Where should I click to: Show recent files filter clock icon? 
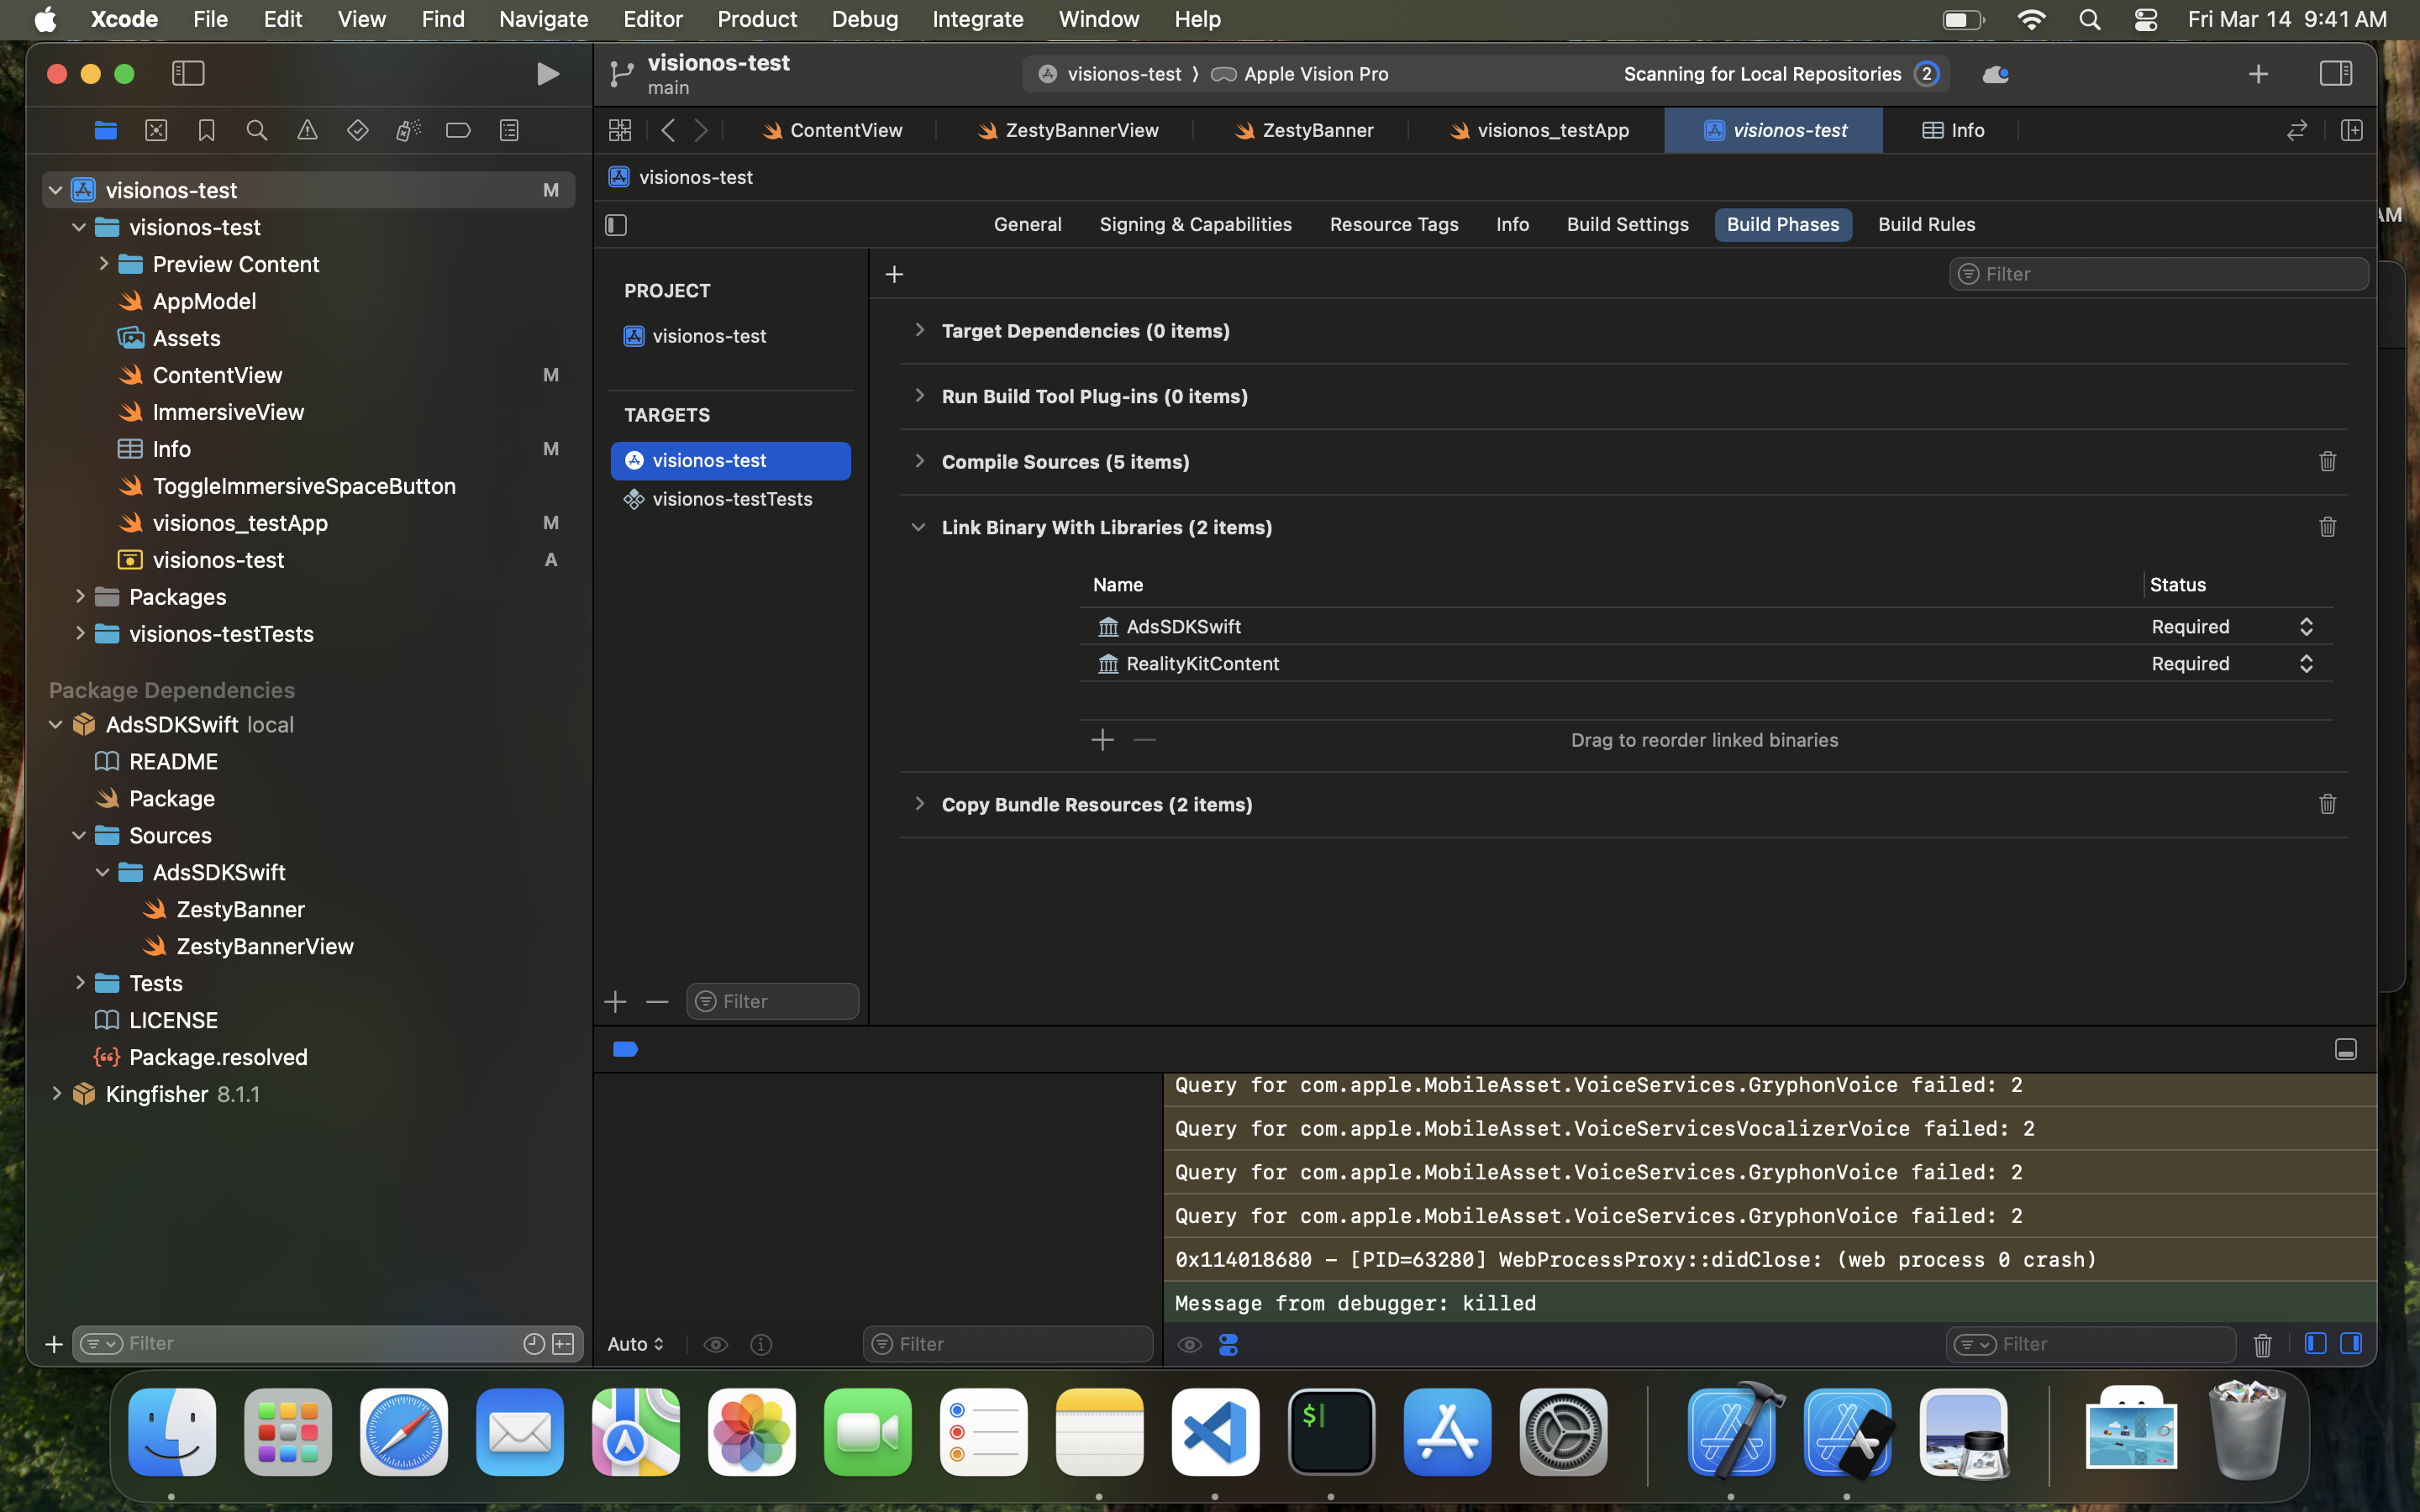coord(534,1344)
